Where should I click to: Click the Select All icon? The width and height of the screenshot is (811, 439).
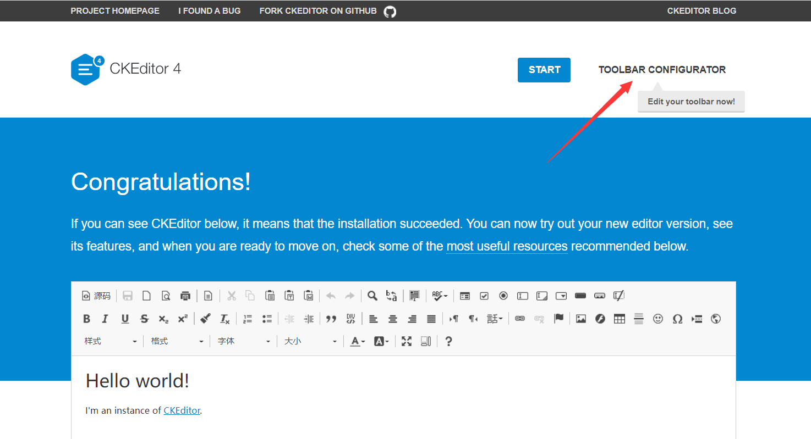[415, 296]
